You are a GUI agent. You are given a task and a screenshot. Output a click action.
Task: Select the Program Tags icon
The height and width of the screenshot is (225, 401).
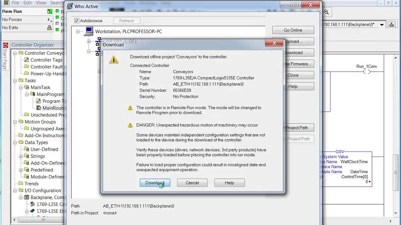click(39, 101)
